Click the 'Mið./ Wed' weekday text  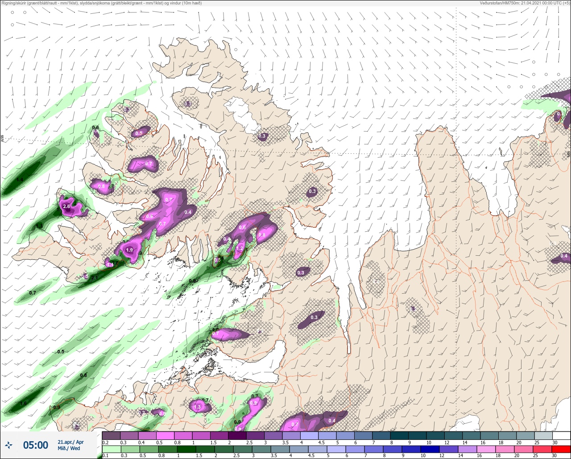coord(69,448)
